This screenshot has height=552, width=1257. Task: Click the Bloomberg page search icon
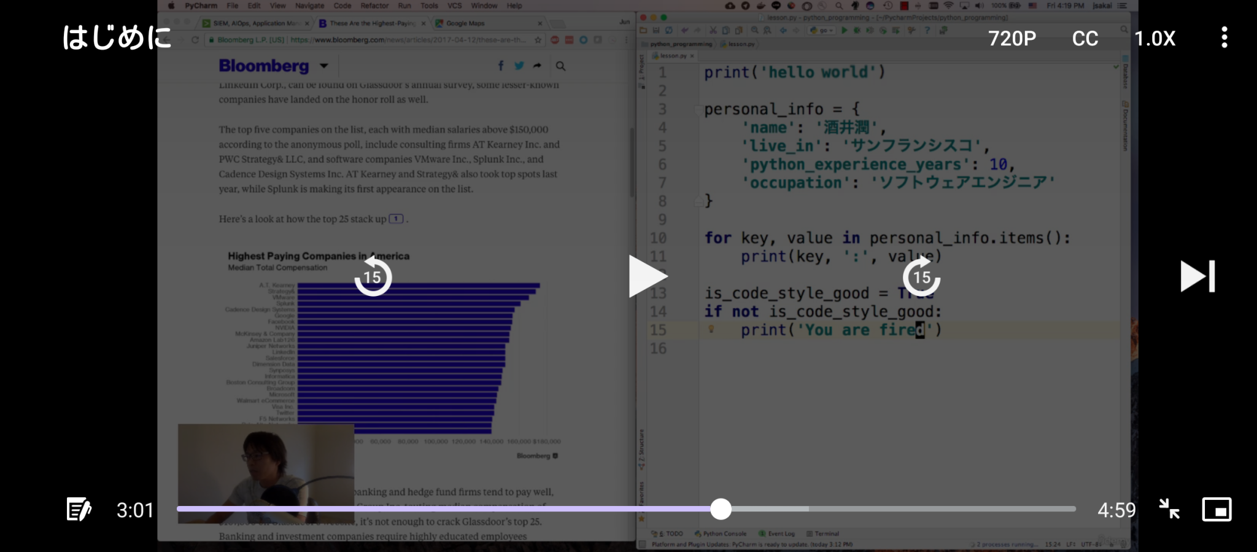pyautogui.click(x=560, y=66)
